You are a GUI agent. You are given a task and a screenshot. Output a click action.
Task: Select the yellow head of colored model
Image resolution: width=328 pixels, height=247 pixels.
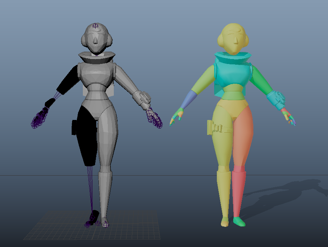[x=233, y=39]
